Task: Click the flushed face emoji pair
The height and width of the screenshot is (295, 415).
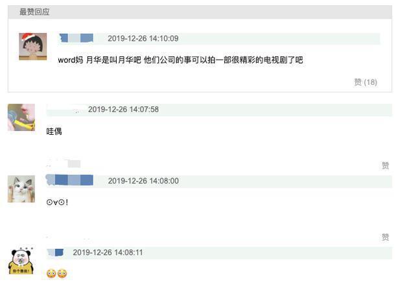Action: [x=56, y=274]
